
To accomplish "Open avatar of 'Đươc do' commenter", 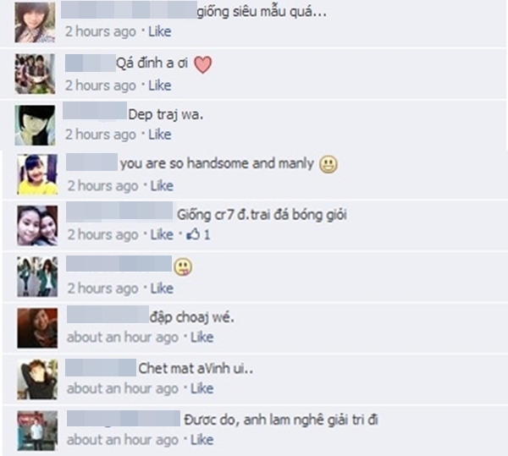I will pos(37,431).
